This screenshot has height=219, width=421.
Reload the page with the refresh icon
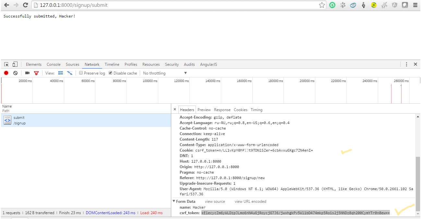tap(25, 5)
